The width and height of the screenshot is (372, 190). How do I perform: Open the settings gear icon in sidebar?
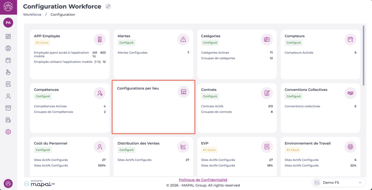[x=8, y=132]
